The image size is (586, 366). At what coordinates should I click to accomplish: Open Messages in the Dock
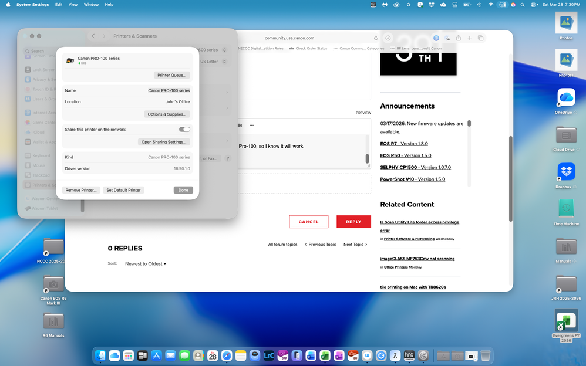click(184, 355)
